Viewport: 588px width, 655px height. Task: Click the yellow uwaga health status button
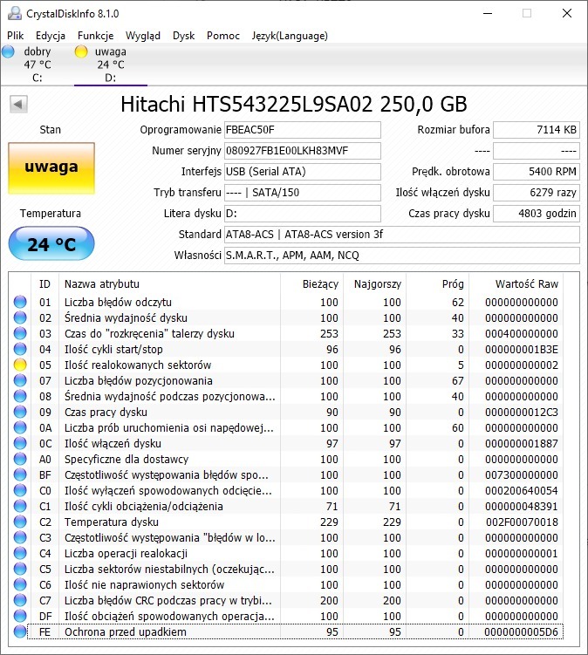[51, 168]
